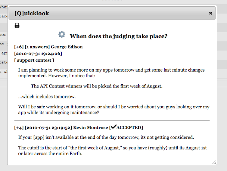Screen dimensions: 227x171
Task: Click the horizontal divider above the answer
Action: coord(112,120)
